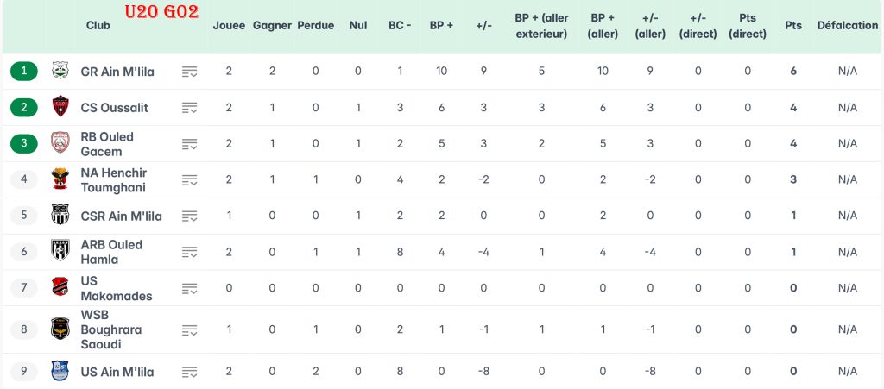
Task: Click the CSR Ain M'lila club logo
Action: [x=60, y=215]
